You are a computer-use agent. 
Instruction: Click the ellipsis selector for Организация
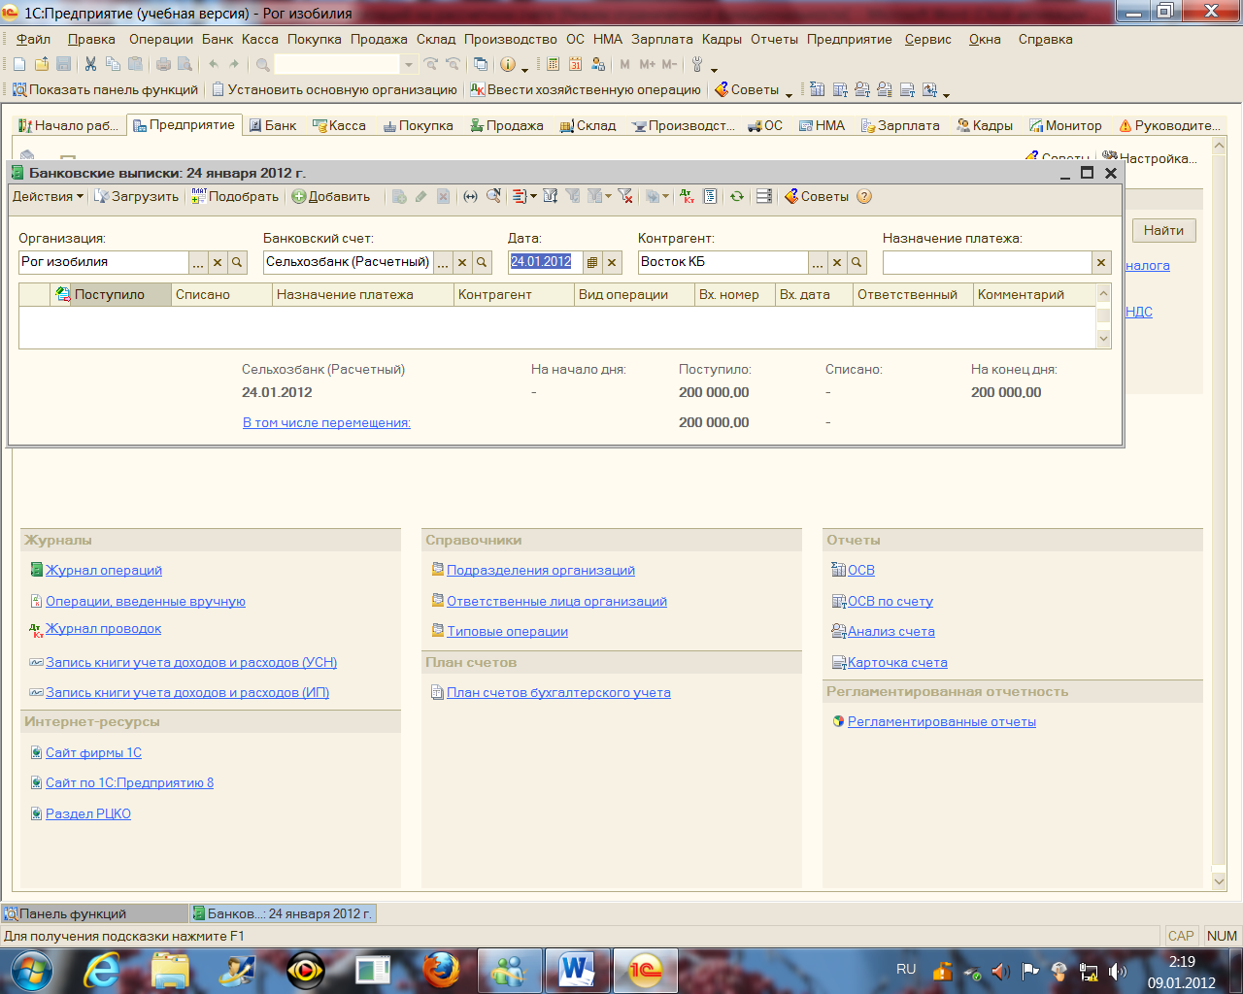coord(198,262)
